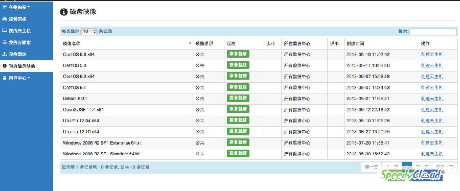Click the 2013-09-12 22:18:52 creation time
The height and width of the screenshot is (191, 460).
368,110
